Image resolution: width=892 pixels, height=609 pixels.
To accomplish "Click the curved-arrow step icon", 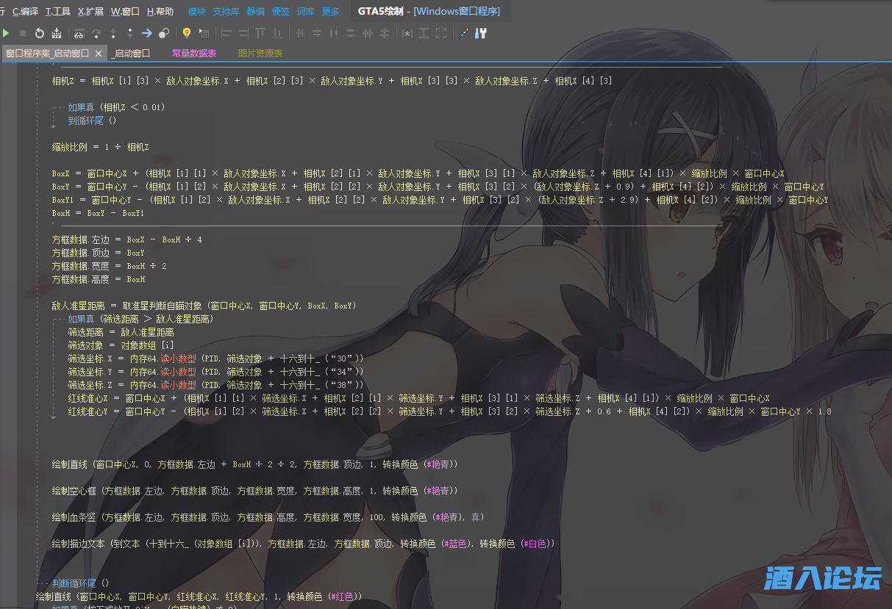I will (96, 33).
